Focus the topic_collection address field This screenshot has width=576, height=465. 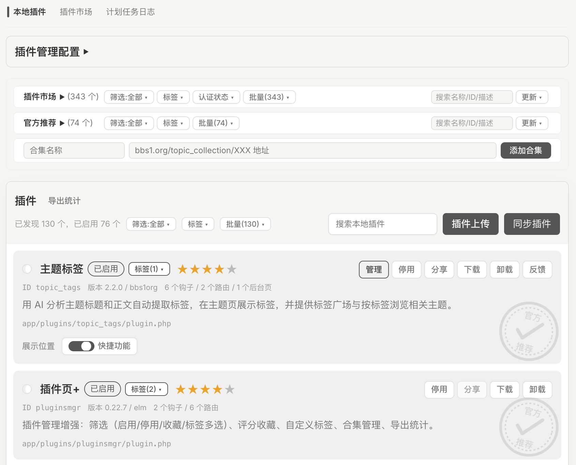pyautogui.click(x=313, y=150)
